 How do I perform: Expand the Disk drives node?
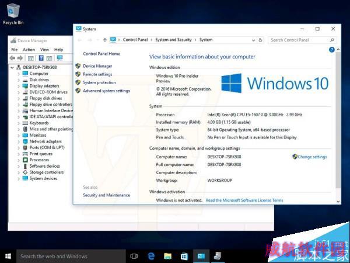coord(19,80)
